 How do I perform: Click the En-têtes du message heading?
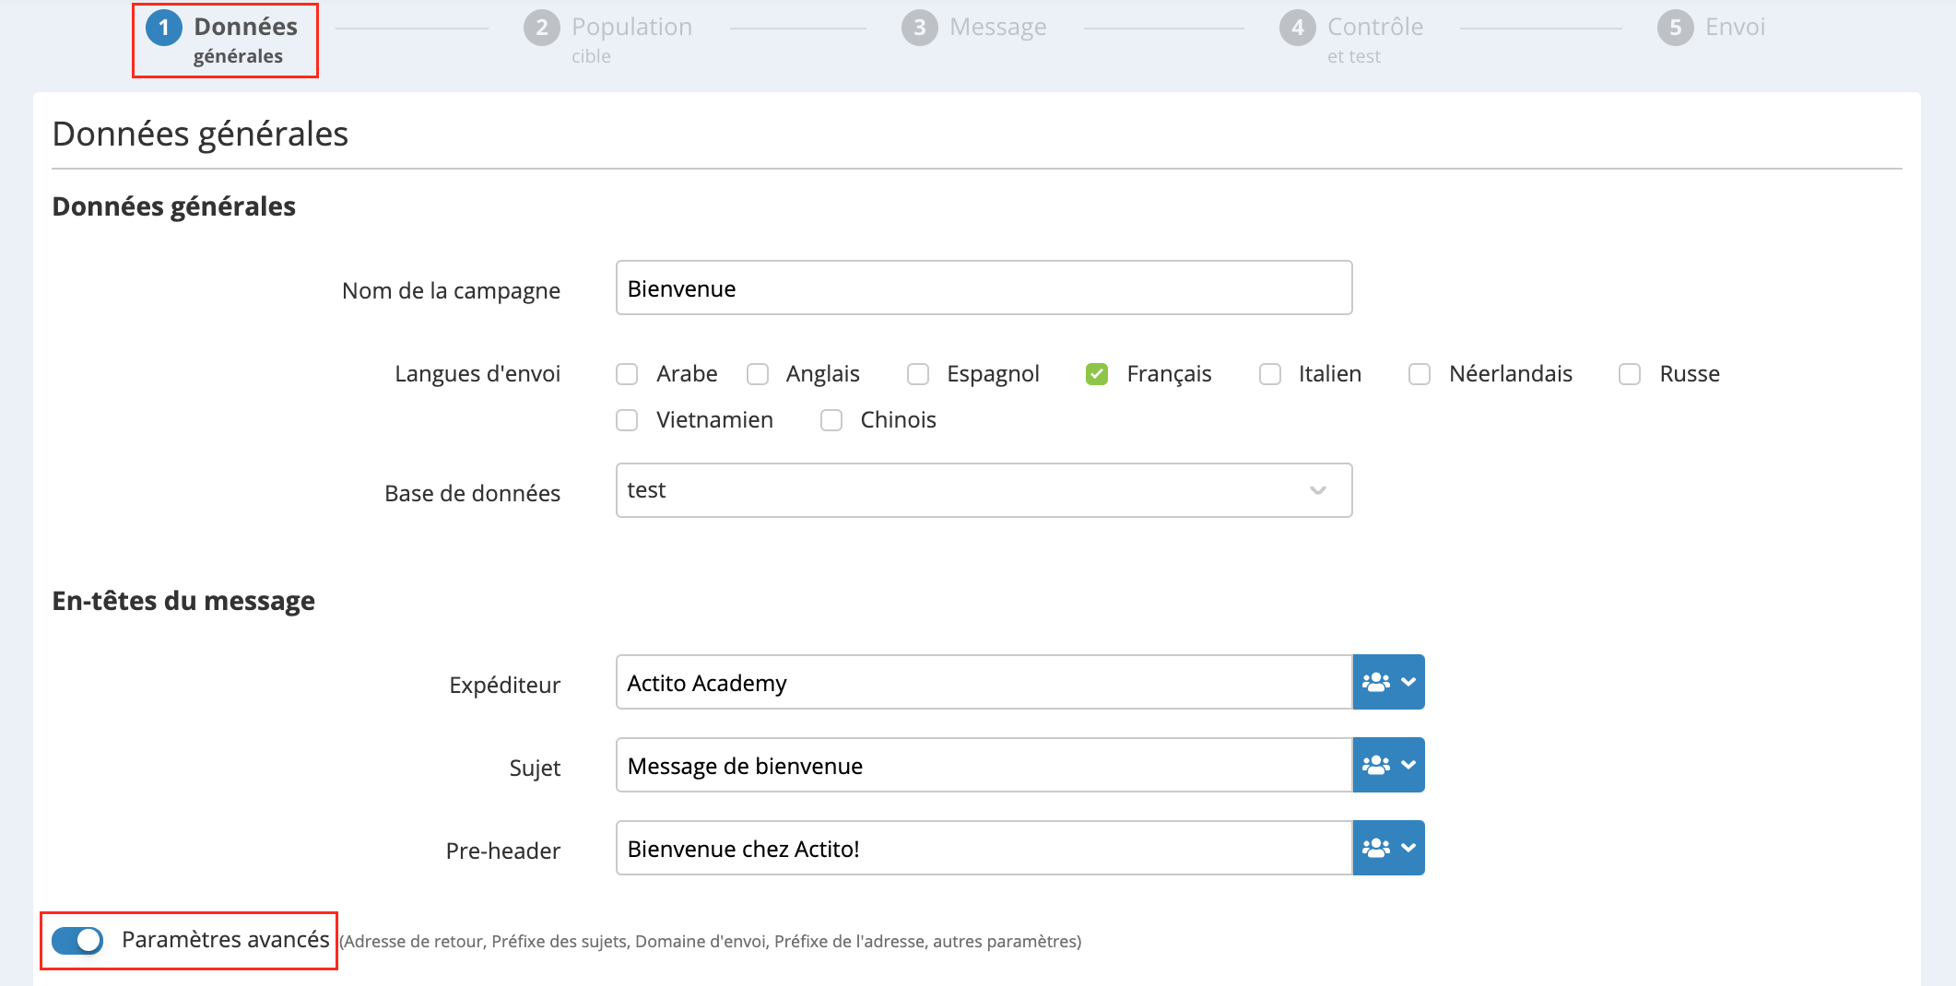coord(183,601)
